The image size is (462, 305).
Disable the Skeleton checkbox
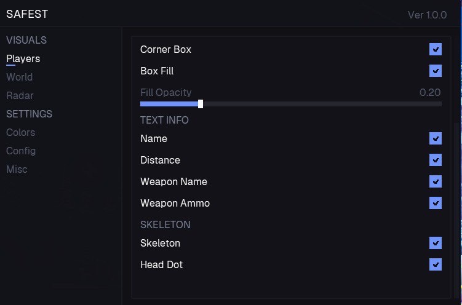click(x=436, y=244)
